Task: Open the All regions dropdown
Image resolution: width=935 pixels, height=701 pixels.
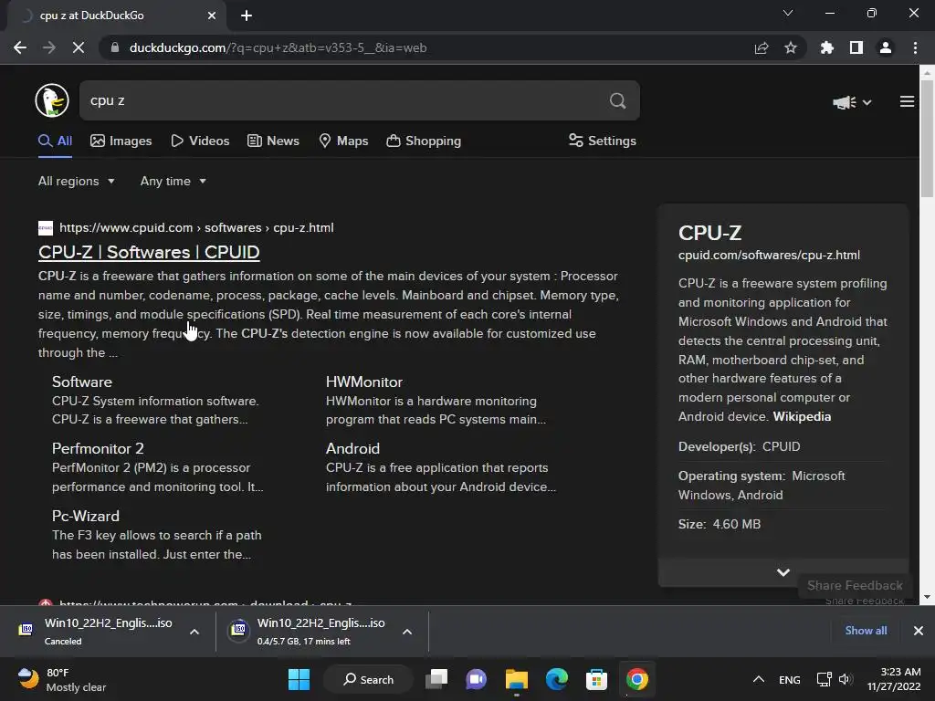Action: pos(77,182)
